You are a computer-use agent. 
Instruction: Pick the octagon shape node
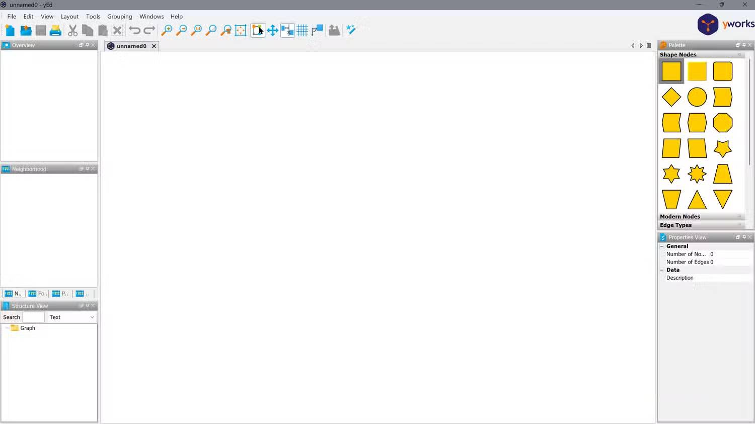coord(723,123)
